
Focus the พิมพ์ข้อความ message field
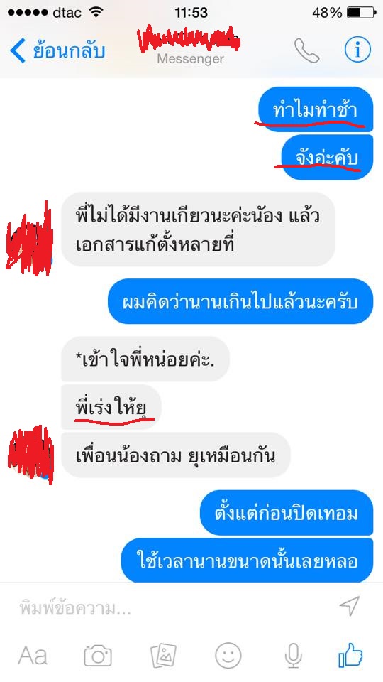coord(174,607)
